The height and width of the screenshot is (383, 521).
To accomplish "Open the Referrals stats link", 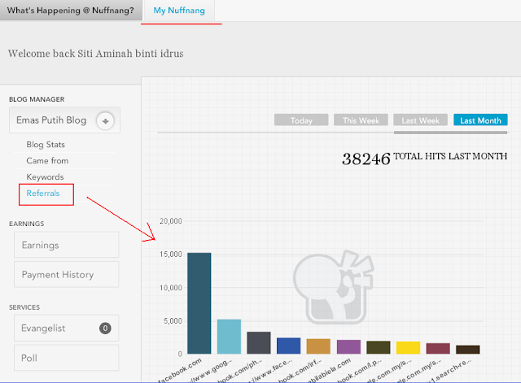I will point(43,194).
